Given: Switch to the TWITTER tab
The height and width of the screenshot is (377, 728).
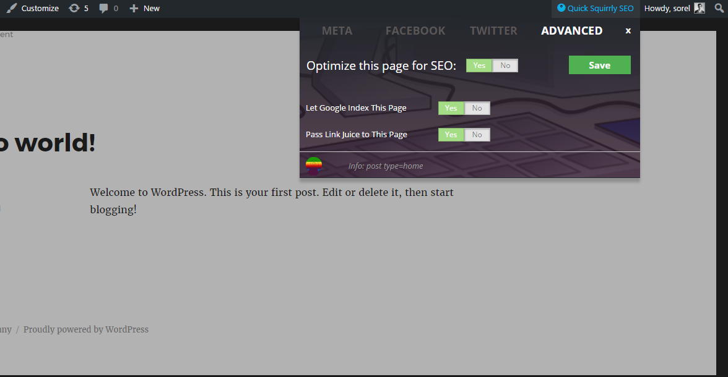Looking at the screenshot, I should 493,31.
